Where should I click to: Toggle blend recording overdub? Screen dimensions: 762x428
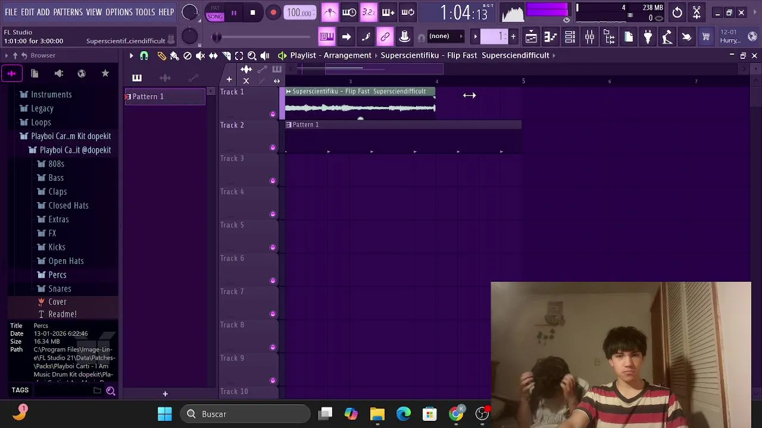coord(388,12)
